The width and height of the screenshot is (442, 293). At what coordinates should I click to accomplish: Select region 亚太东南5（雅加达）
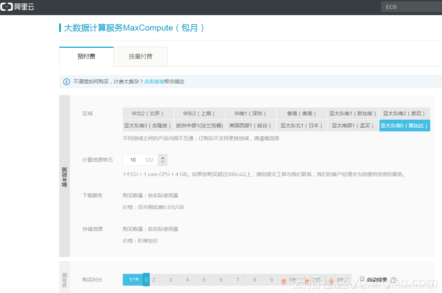405,125
